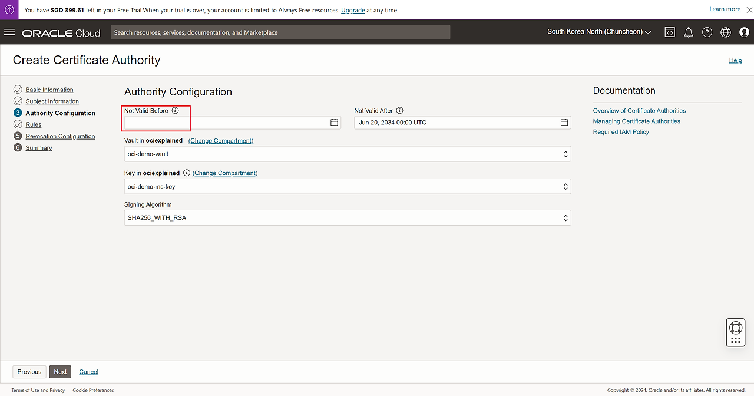Open the Signing Algorithm dropdown
The height and width of the screenshot is (396, 754).
click(x=348, y=218)
